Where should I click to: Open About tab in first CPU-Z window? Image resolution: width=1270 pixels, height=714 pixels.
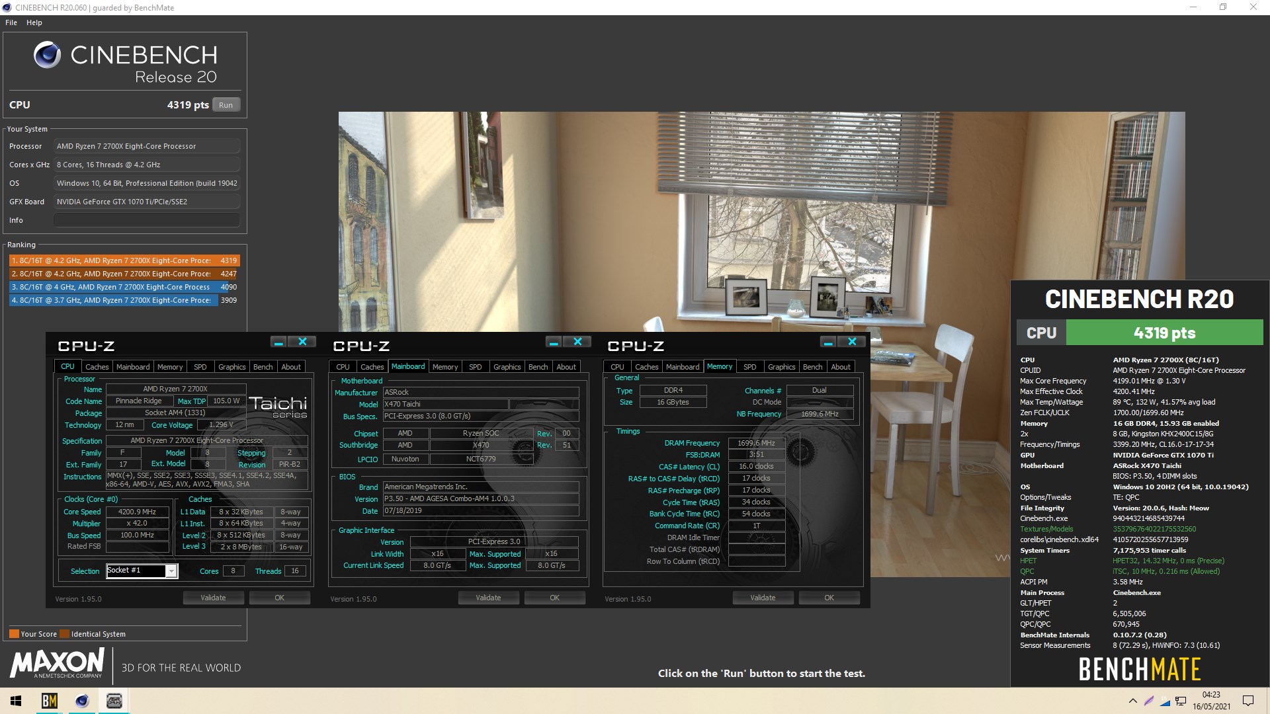[x=291, y=367]
